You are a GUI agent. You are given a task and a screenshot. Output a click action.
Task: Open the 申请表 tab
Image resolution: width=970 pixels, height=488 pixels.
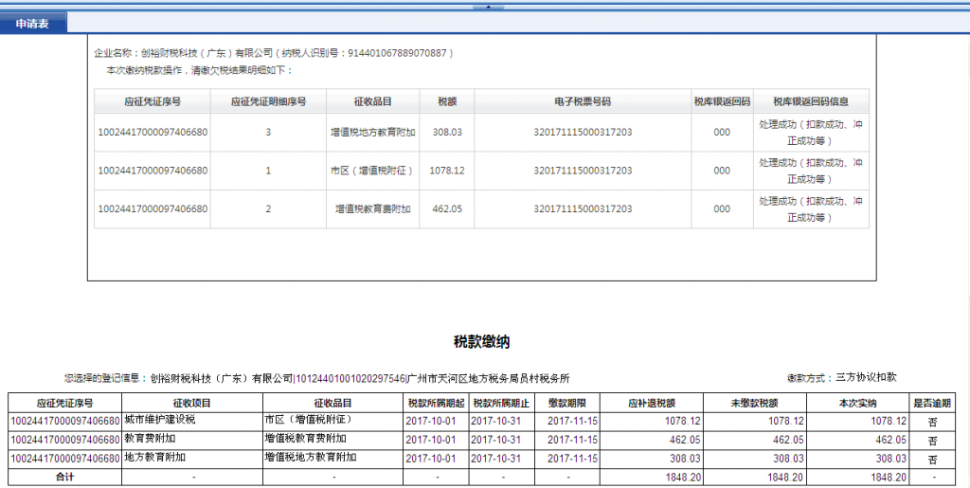[33, 24]
